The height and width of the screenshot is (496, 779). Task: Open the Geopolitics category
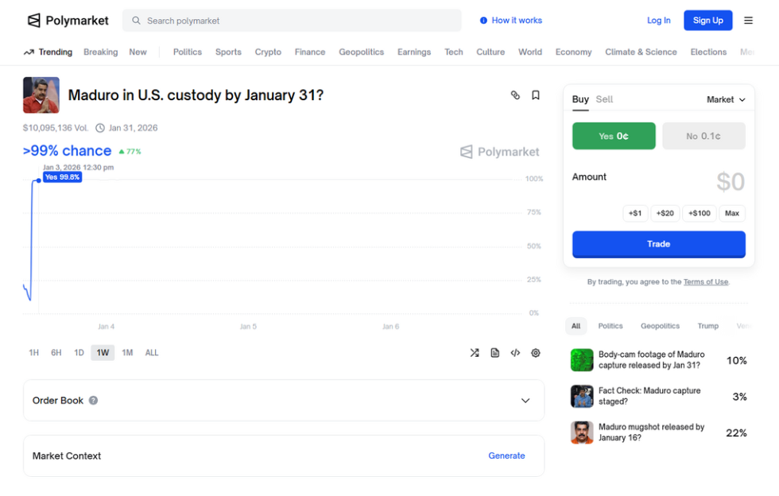pos(361,52)
